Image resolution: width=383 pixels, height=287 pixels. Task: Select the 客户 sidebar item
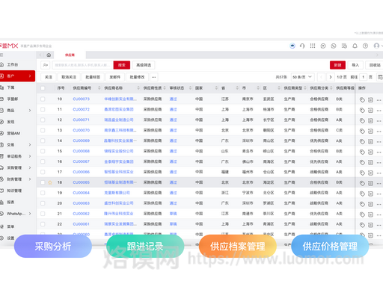click(16, 76)
